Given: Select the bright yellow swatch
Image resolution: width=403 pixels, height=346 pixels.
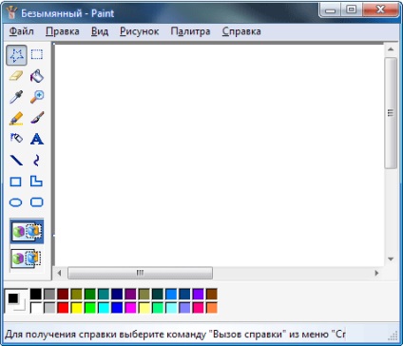Looking at the screenshot, I should click(76, 308).
